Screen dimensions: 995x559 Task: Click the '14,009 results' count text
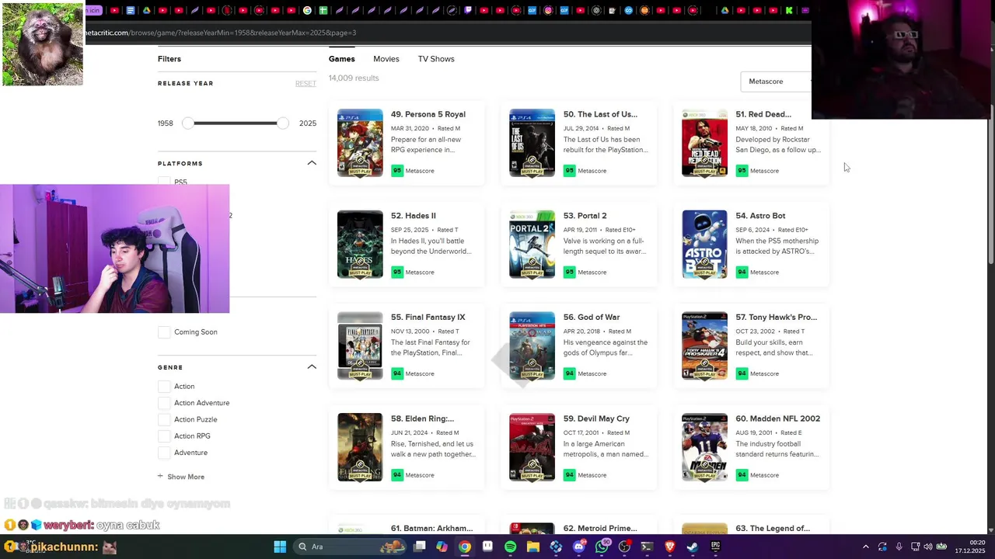(x=354, y=78)
